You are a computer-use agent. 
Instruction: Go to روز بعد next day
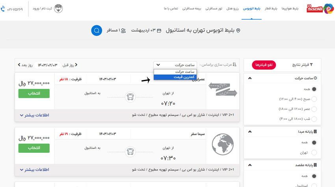[x=25, y=65]
